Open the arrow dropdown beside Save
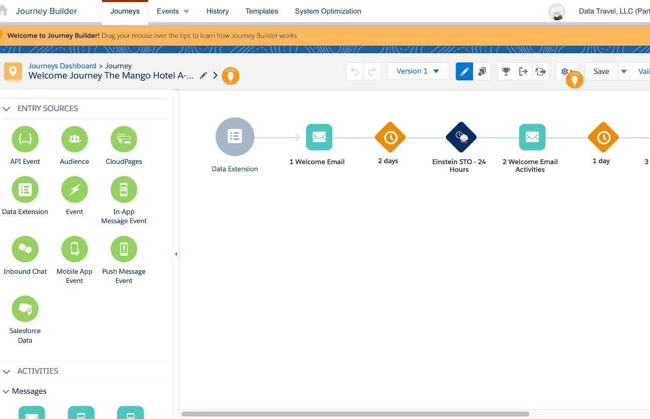 click(x=624, y=71)
